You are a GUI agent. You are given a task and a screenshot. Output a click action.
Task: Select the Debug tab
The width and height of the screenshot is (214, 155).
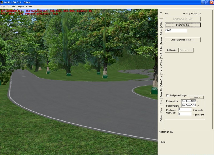pos(161,118)
